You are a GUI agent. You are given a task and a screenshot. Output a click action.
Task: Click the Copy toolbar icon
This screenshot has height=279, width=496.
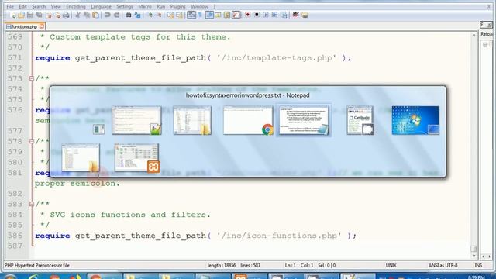(x=86, y=15)
